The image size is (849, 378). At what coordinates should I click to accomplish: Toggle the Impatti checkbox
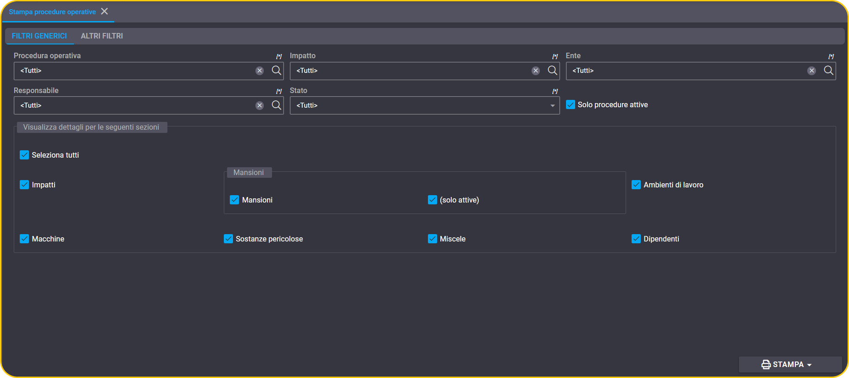tap(24, 185)
